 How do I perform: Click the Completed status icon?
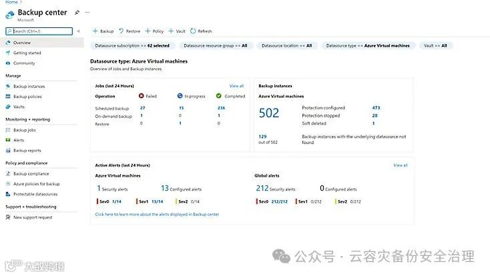click(x=219, y=96)
